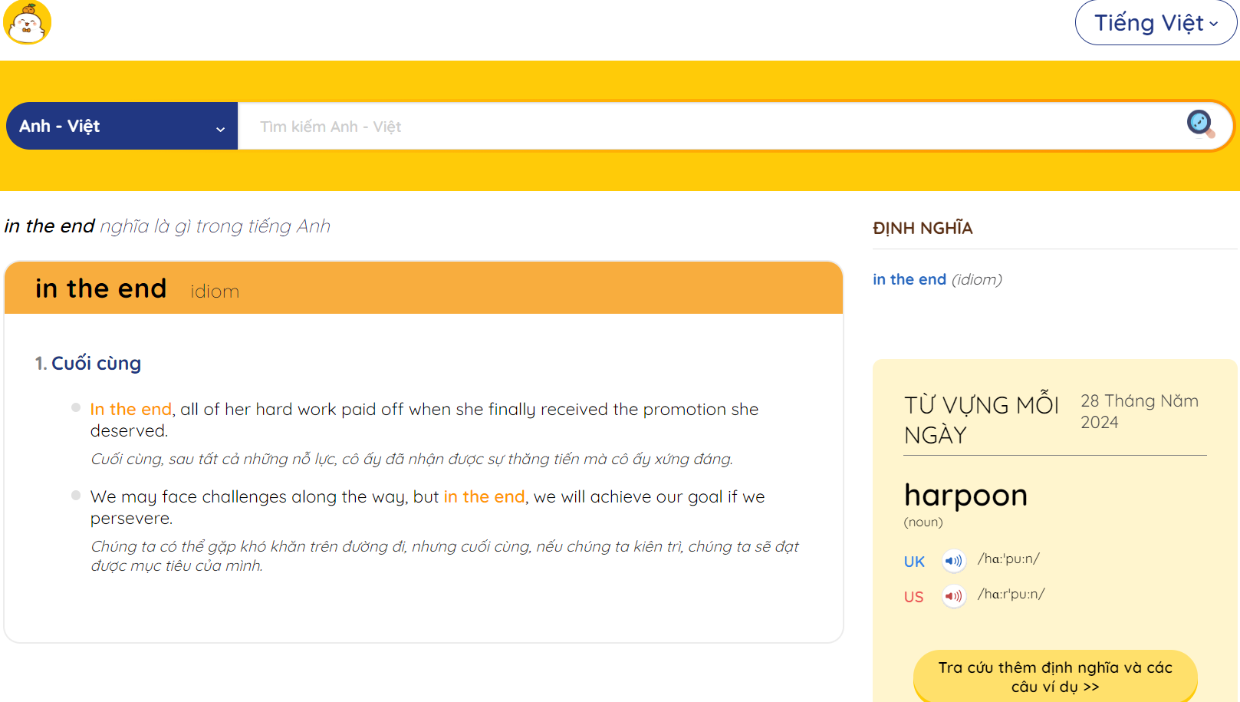Click the date 28 Tháng Năm 2024
The width and height of the screenshot is (1240, 702).
tap(1140, 411)
